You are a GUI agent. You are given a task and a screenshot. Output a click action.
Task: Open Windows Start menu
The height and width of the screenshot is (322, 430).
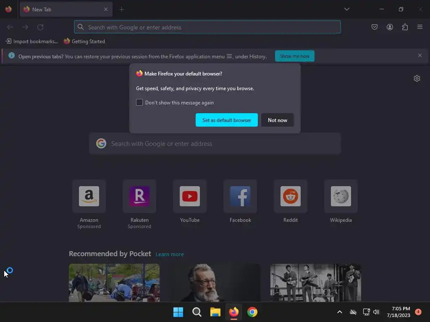178,312
